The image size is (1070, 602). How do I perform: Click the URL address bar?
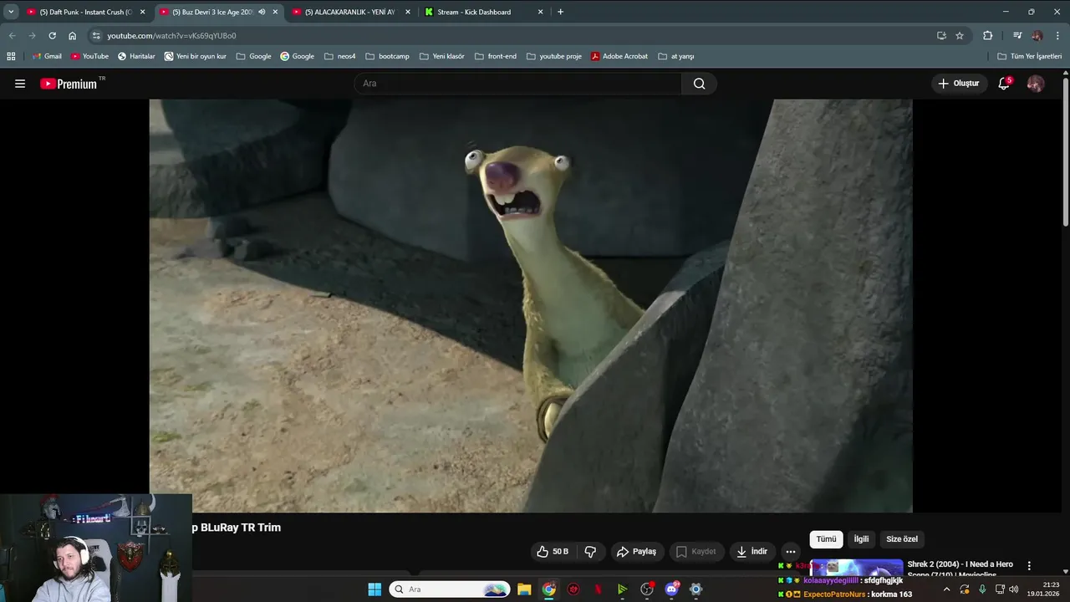(x=510, y=36)
